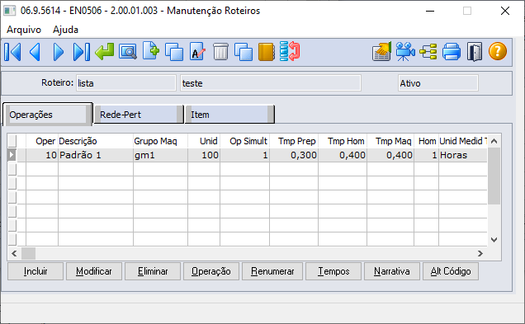Image resolution: width=525 pixels, height=324 pixels.
Task: Jump to the last record
Action: 82,52
